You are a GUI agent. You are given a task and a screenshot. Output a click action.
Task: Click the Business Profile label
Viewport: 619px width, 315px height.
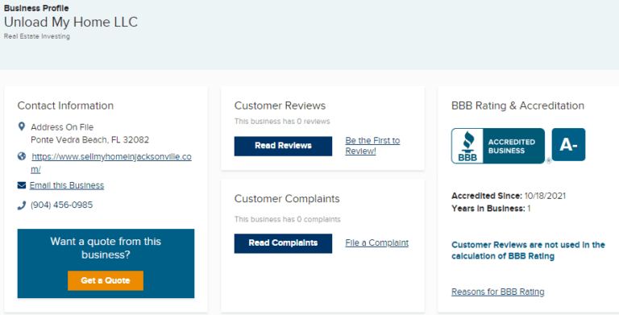(x=36, y=8)
